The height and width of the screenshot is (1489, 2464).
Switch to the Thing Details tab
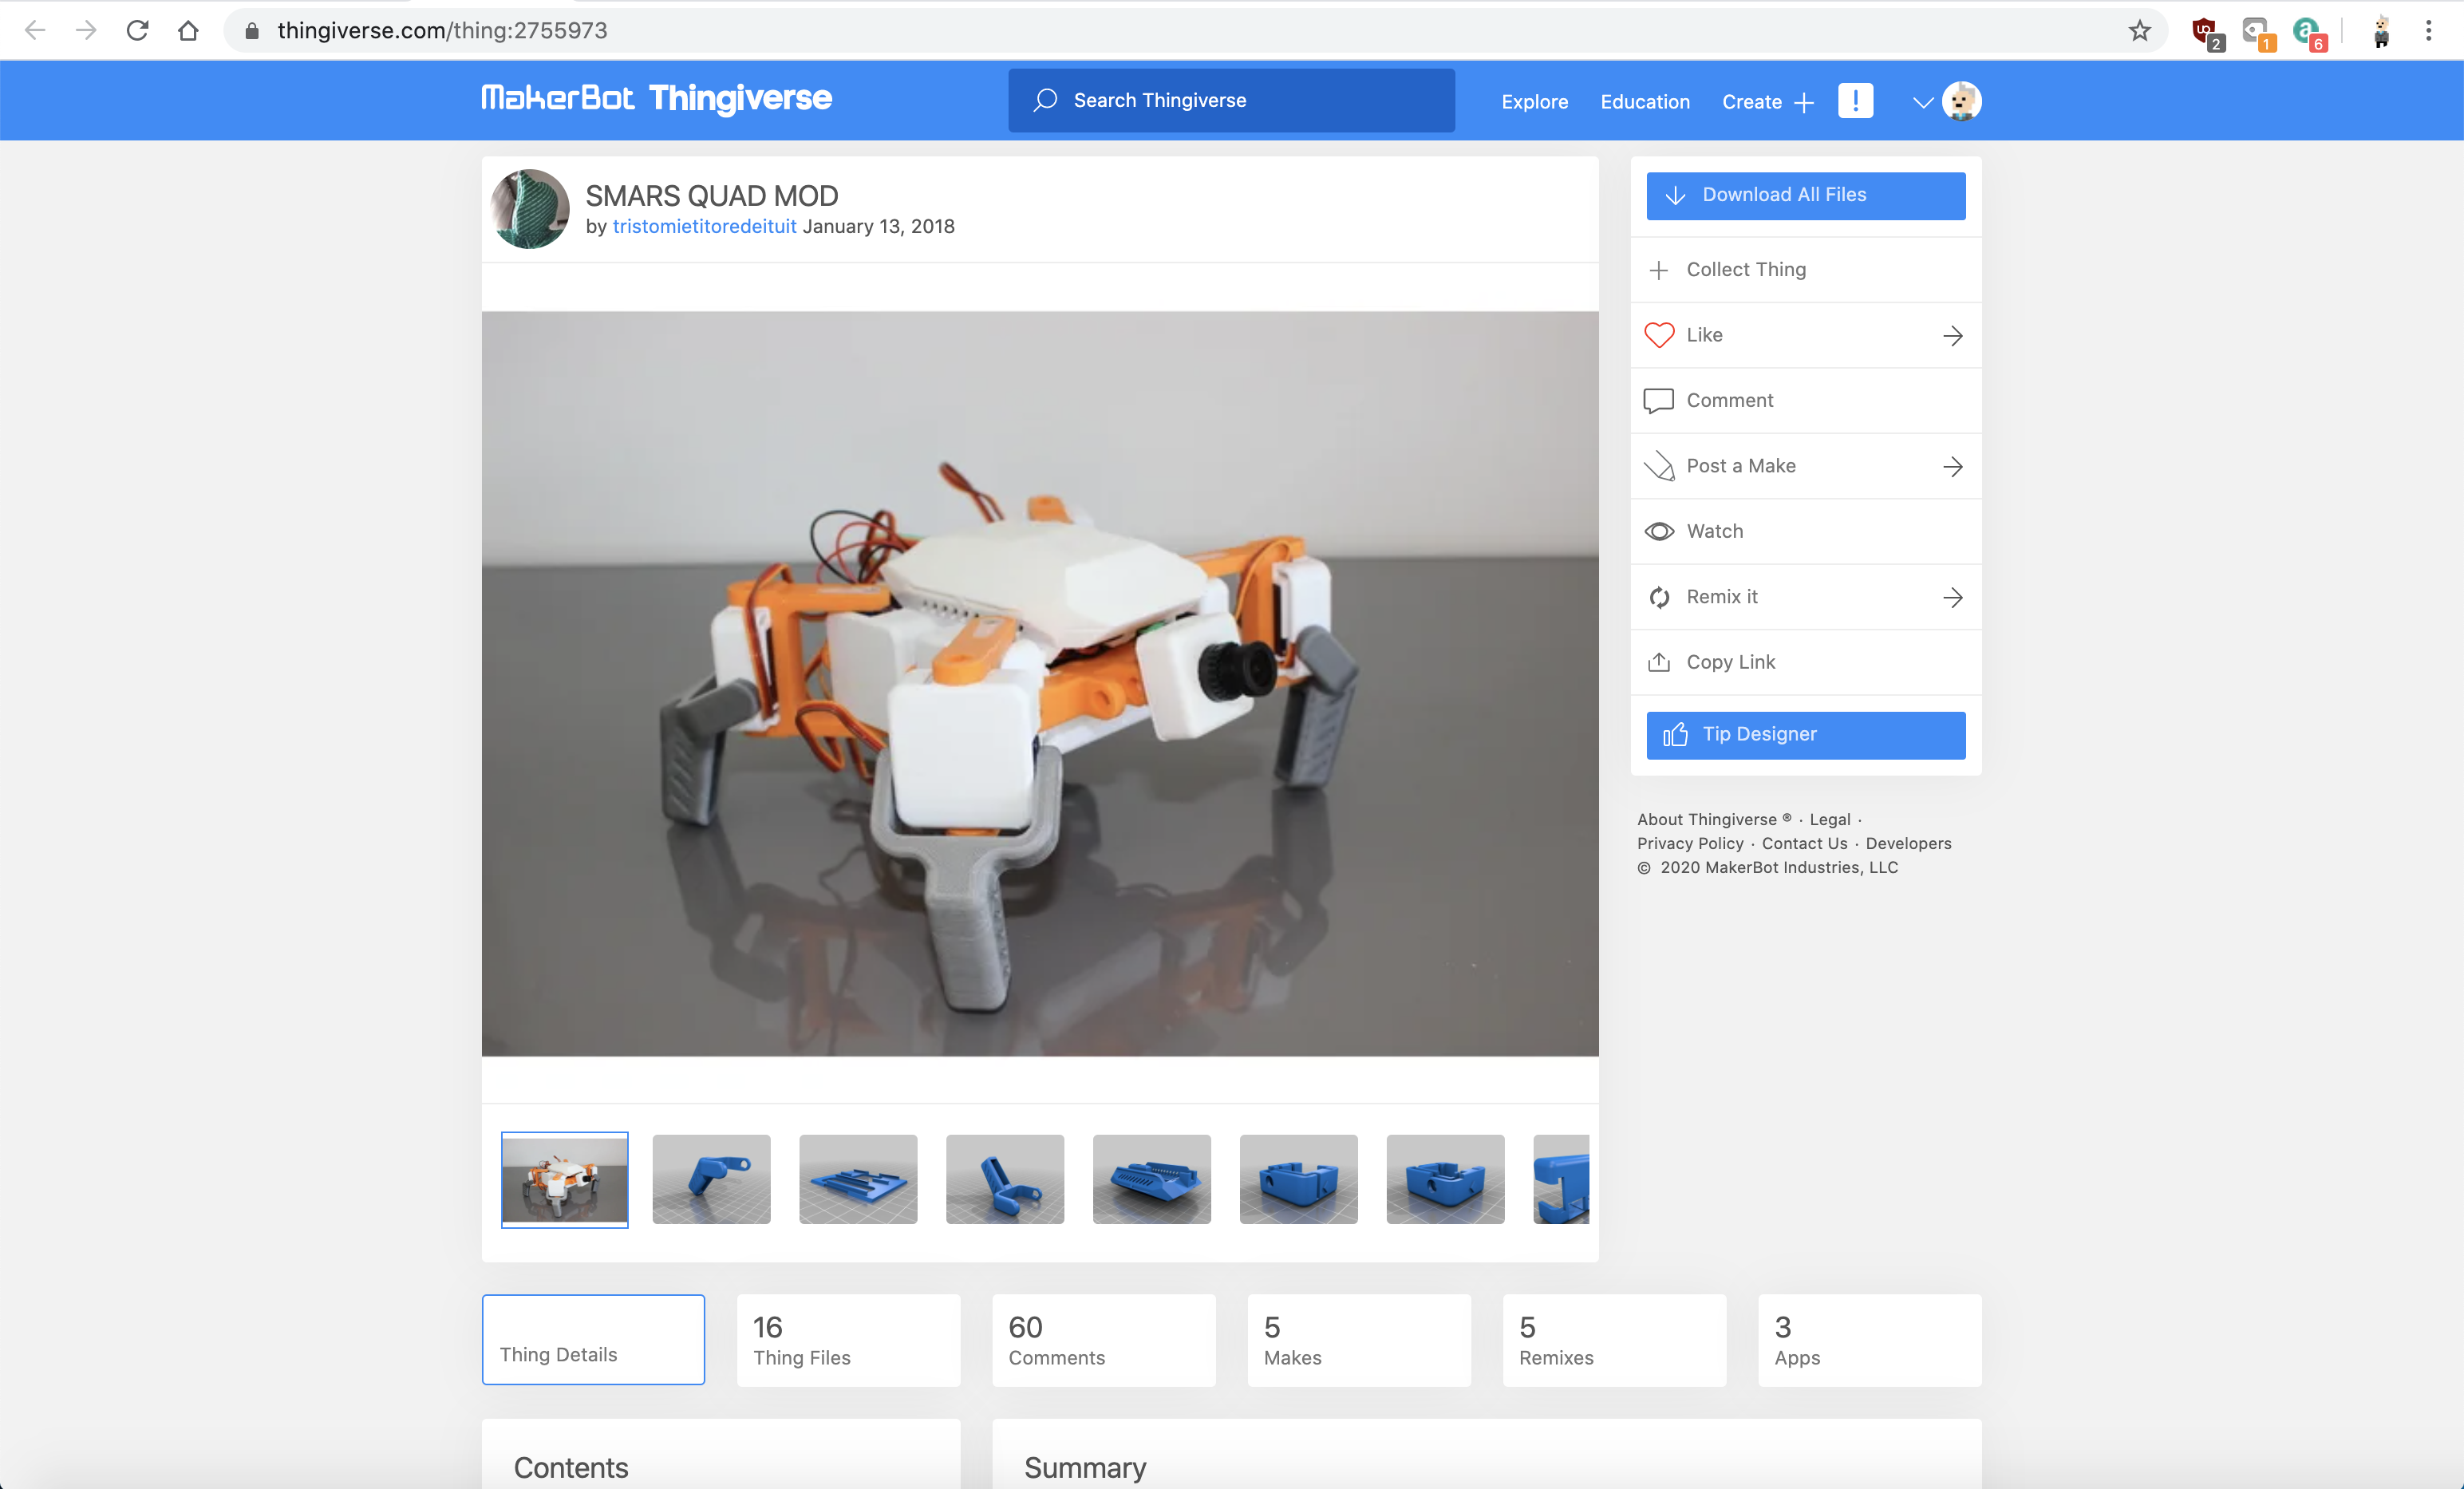[593, 1339]
